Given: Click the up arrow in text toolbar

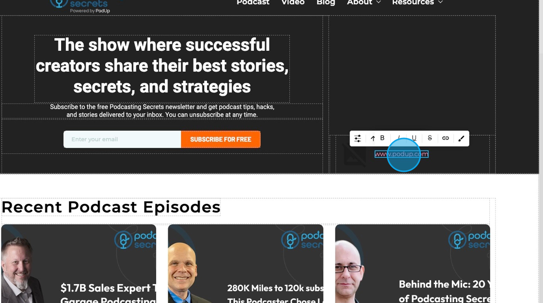Looking at the screenshot, I should pyautogui.click(x=373, y=138).
